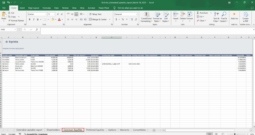Image resolution: width=255 pixels, height=135 pixels.
Task: Click the Cut scissors icon
Action: pos(9,13)
